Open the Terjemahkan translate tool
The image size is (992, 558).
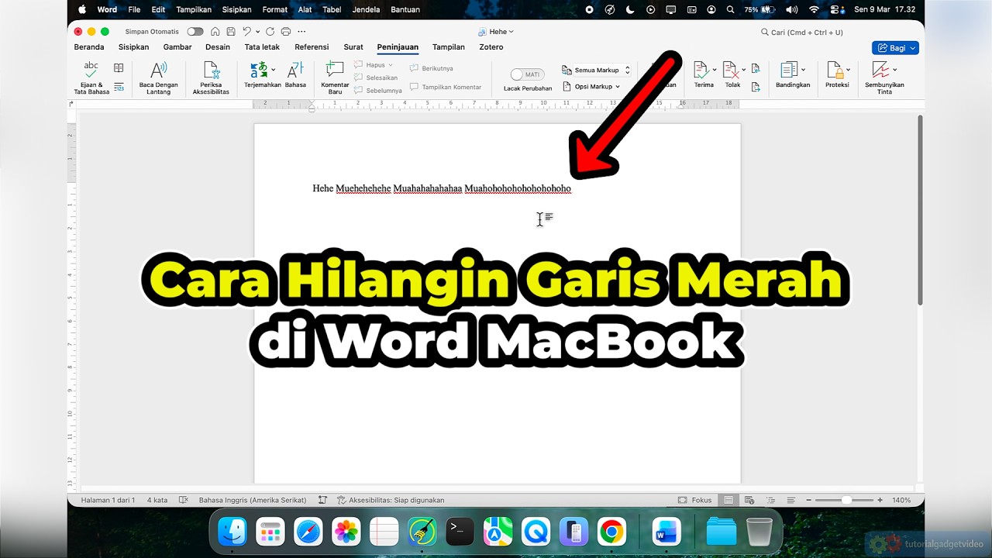tap(262, 75)
